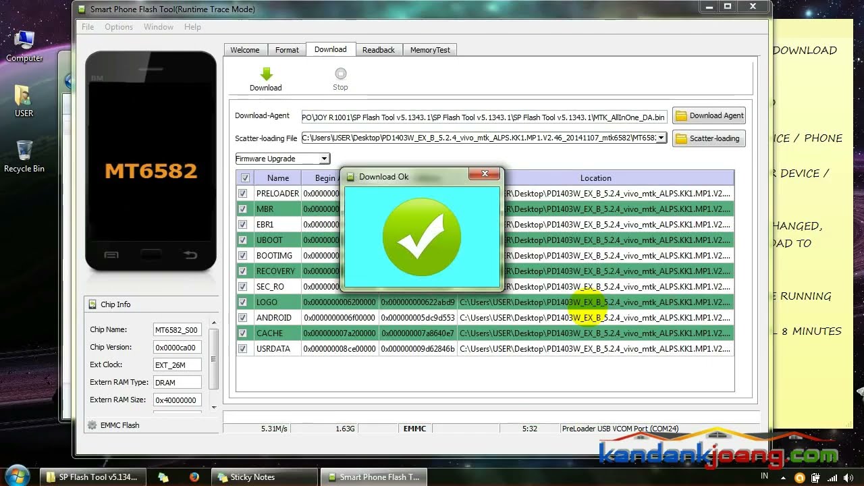
Task: Uncheck the UBOOT partition checkbox
Action: tap(242, 240)
